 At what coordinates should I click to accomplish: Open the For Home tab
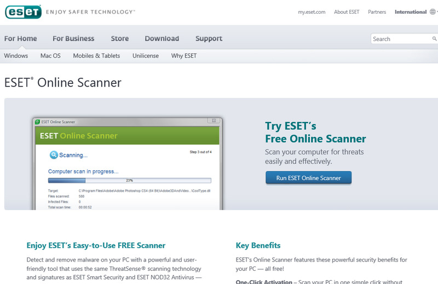click(21, 39)
